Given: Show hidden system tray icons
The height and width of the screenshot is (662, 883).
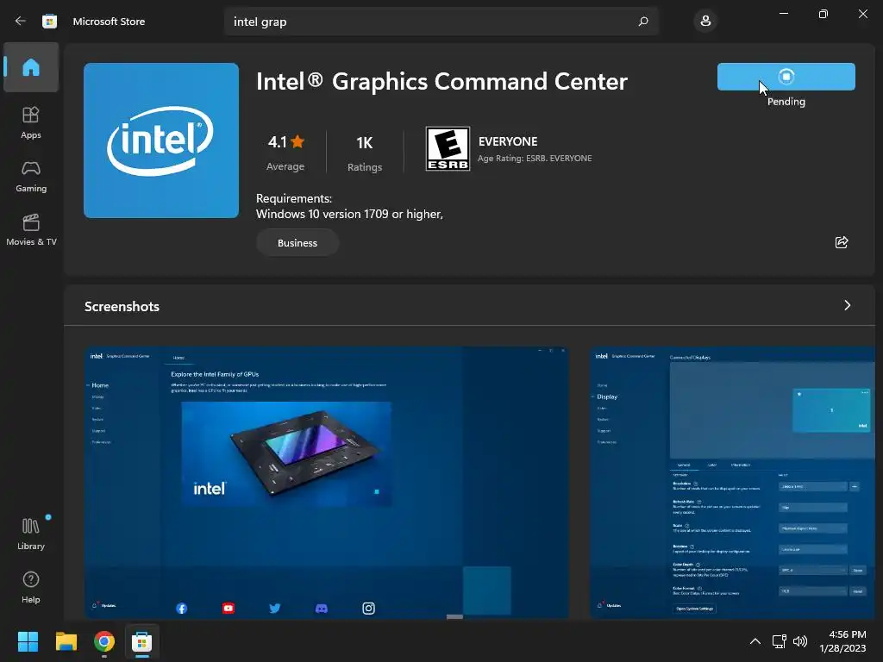Looking at the screenshot, I should pyautogui.click(x=755, y=641).
